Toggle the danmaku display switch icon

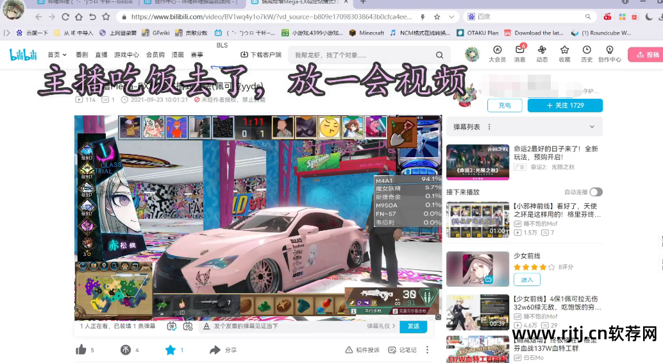[172, 326]
